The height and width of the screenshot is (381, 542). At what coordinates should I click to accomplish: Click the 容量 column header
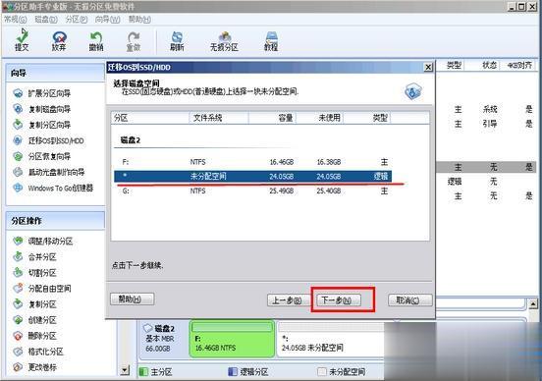click(272, 118)
